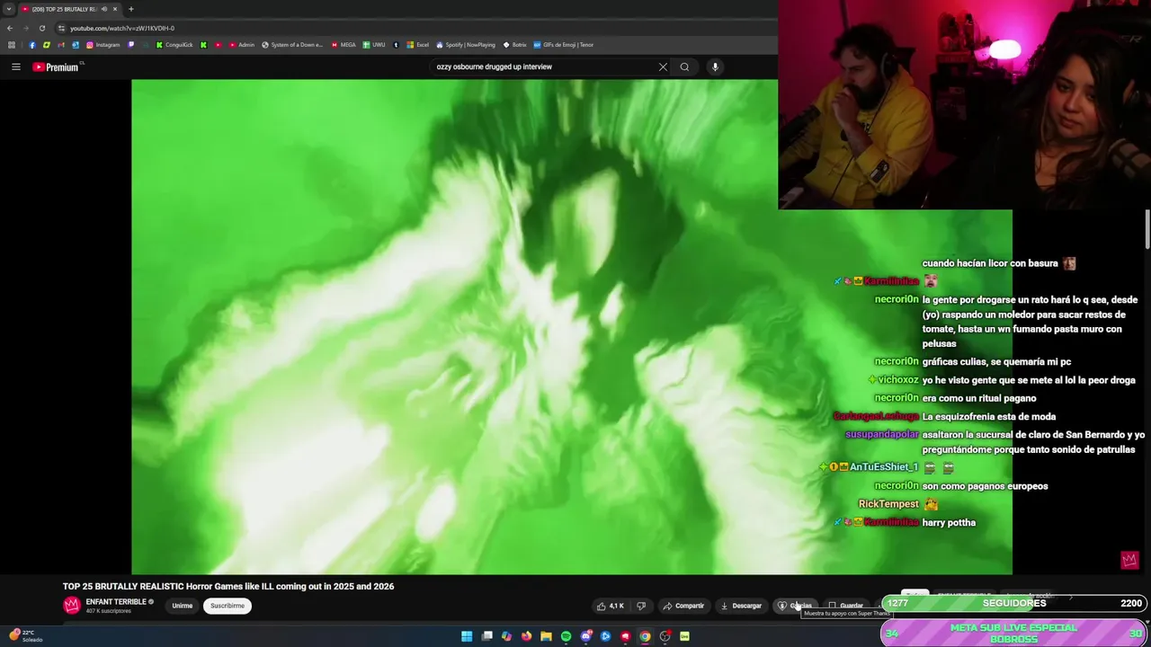Open the MEGA bookmark
Viewport: 1151px width, 647px height.
[344, 44]
